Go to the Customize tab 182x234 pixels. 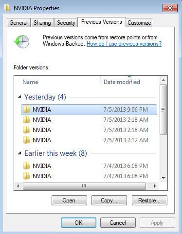[x=139, y=23]
